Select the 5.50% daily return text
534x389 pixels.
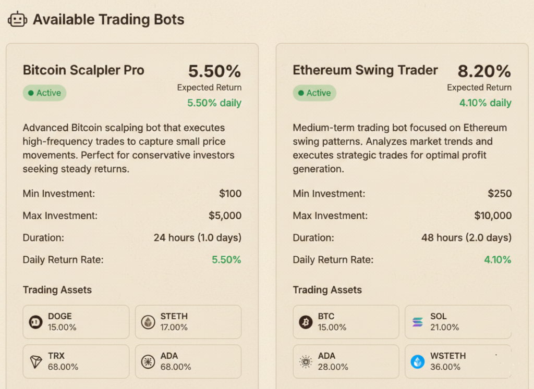[x=214, y=103]
